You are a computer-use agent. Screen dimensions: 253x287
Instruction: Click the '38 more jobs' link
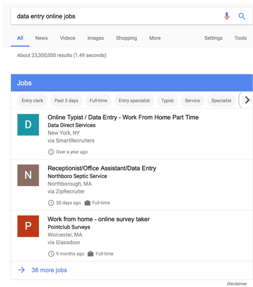click(x=49, y=270)
